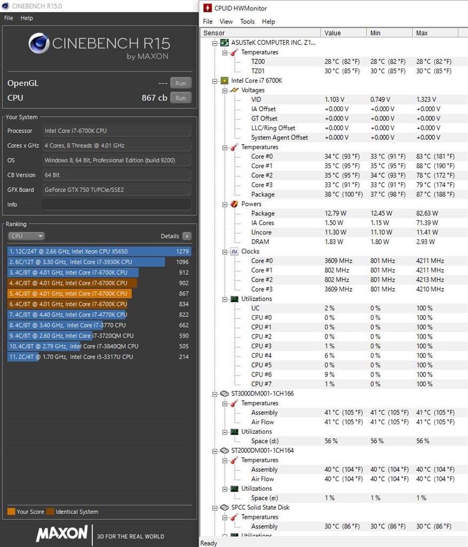Open HWMonitor View menu
Viewport: 468px width, 547px height.
tap(226, 21)
